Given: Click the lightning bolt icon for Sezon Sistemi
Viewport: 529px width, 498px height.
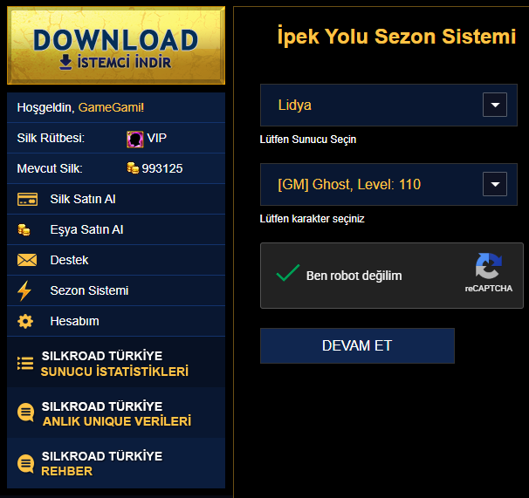Looking at the screenshot, I should 24,290.
